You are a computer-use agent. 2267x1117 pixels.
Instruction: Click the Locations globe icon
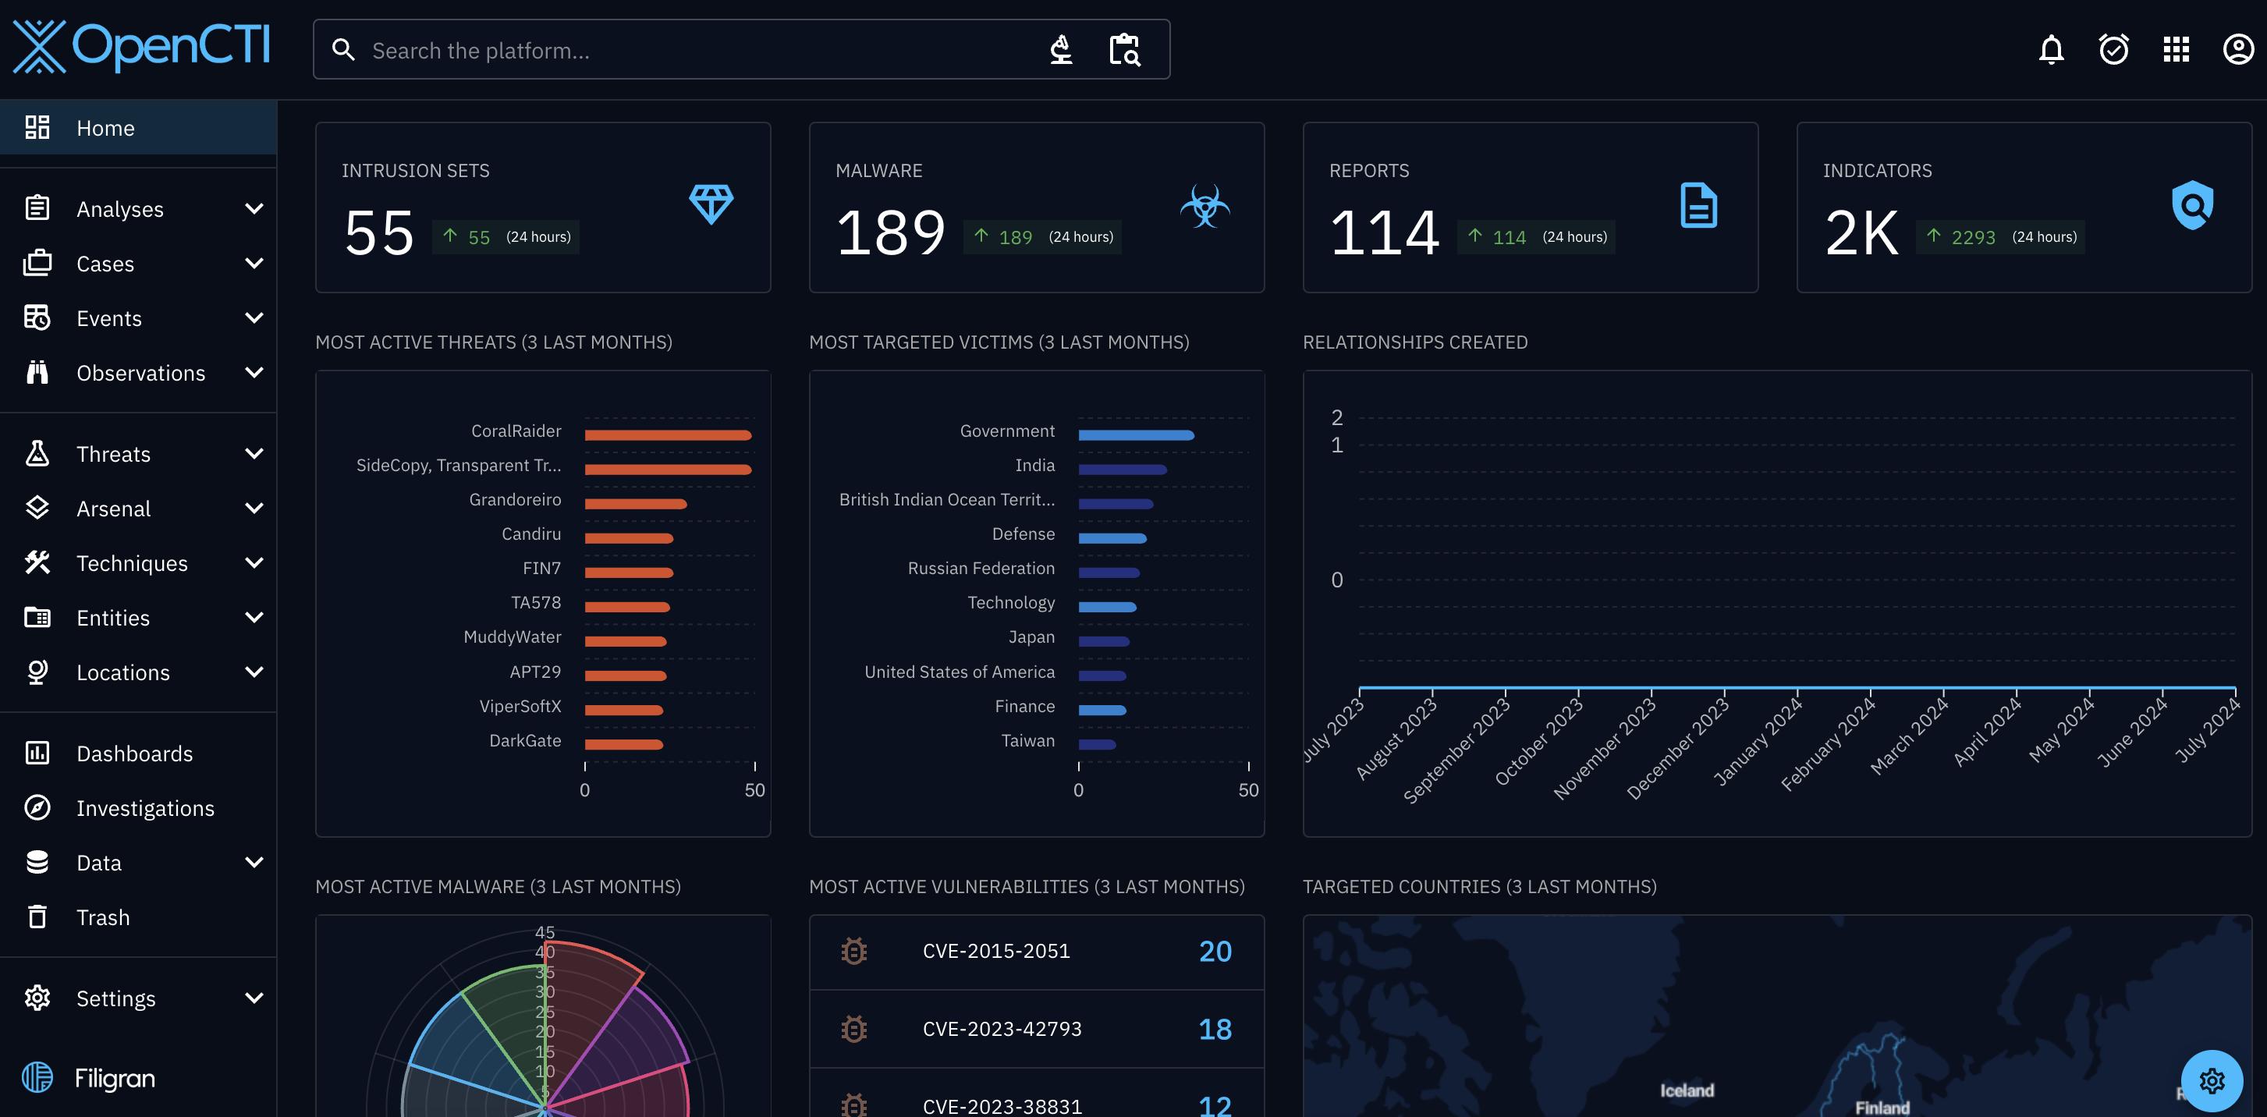coord(37,672)
